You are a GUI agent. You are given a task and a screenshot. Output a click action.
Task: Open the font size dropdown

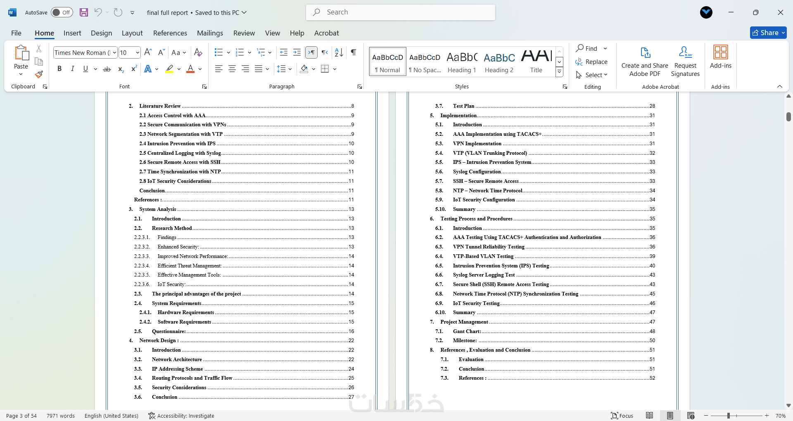(x=138, y=52)
